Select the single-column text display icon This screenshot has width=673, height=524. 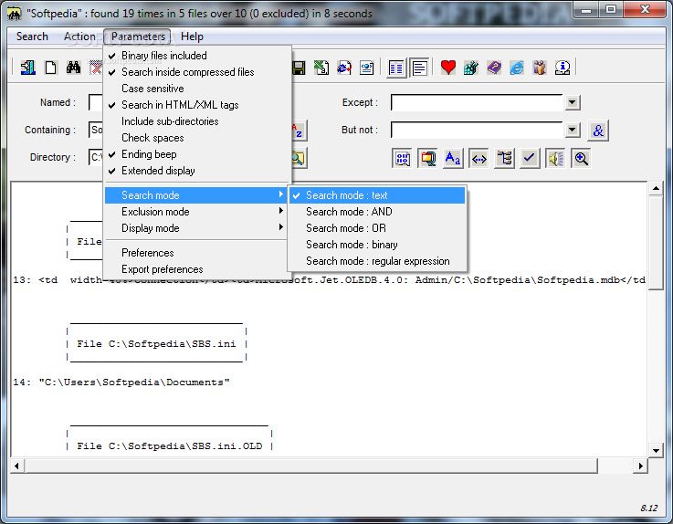coord(419,68)
